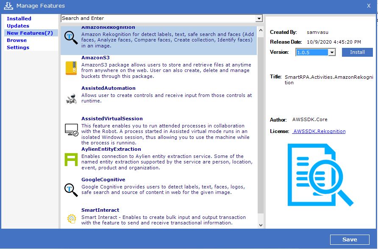Click the AssistedVirtualSession monitor icon

[71, 129]
